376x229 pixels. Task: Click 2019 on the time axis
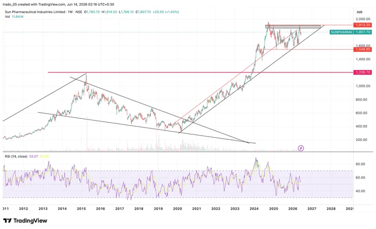pos(158,209)
